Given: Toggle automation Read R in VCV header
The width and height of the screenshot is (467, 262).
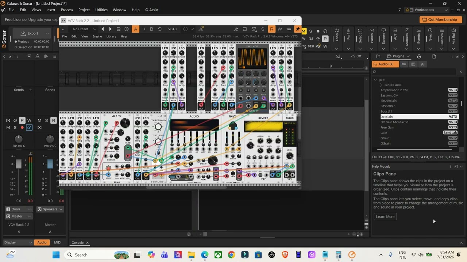Looking at the screenshot, I should point(271,29).
